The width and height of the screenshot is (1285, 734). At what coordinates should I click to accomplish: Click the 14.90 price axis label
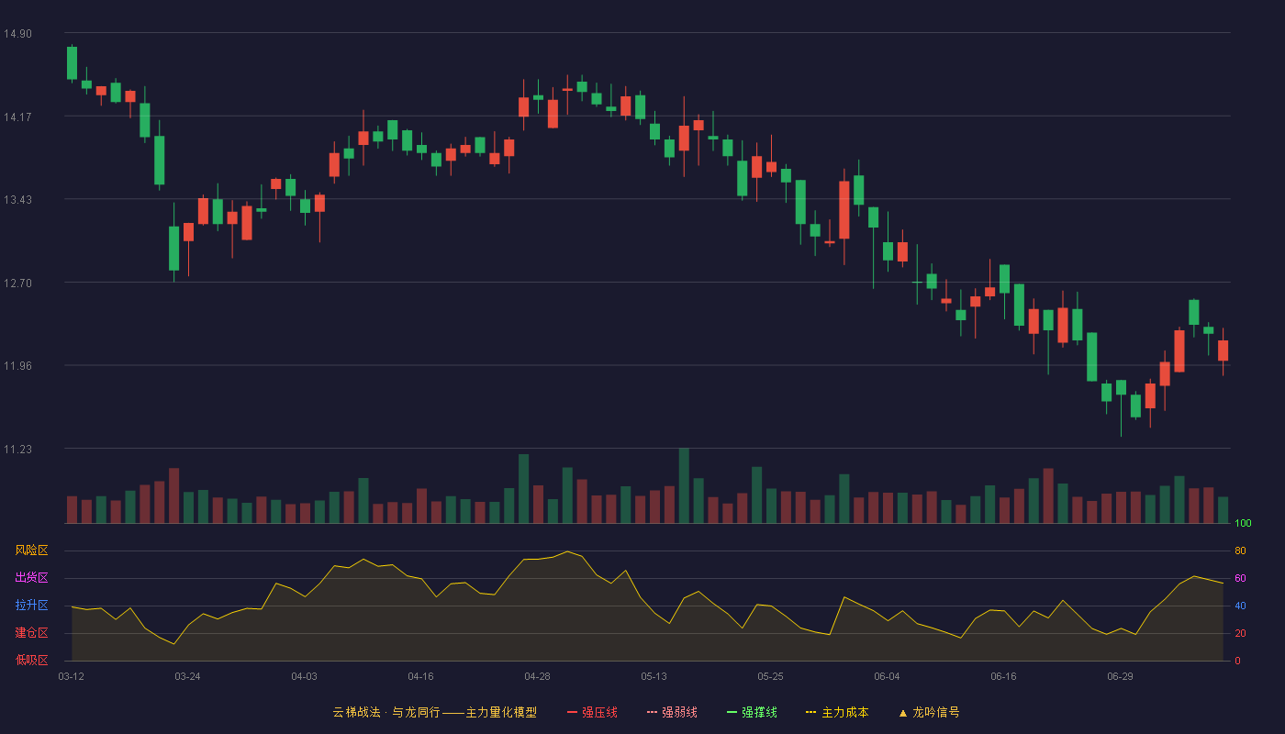[17, 34]
